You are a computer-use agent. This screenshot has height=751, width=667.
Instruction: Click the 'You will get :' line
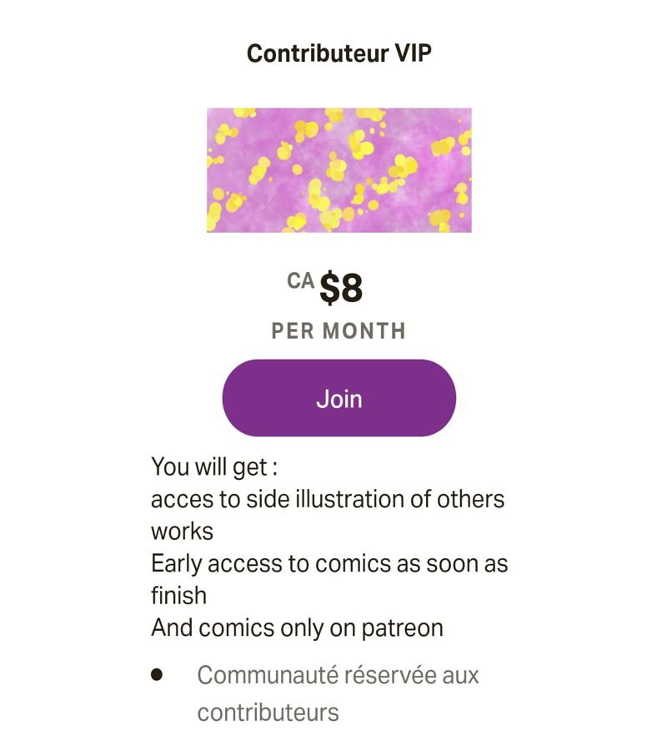(x=213, y=467)
